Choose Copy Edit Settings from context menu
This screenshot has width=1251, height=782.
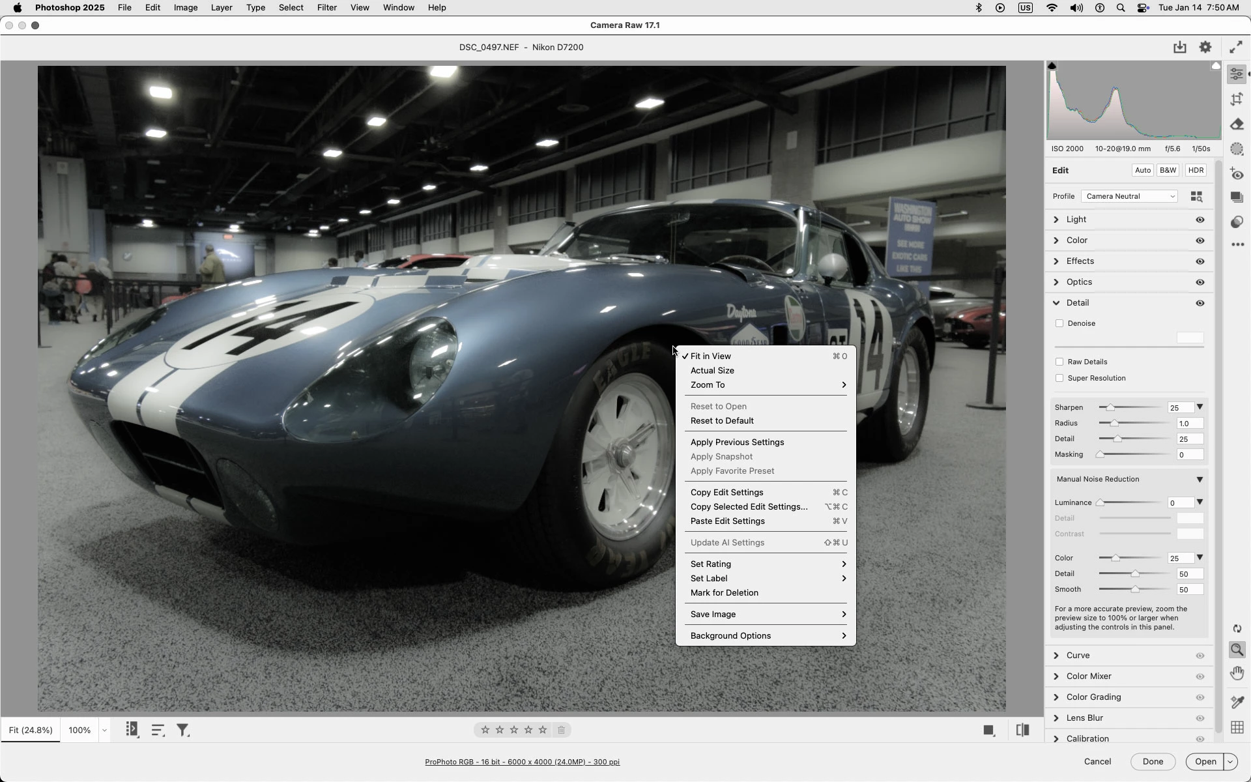(x=726, y=493)
